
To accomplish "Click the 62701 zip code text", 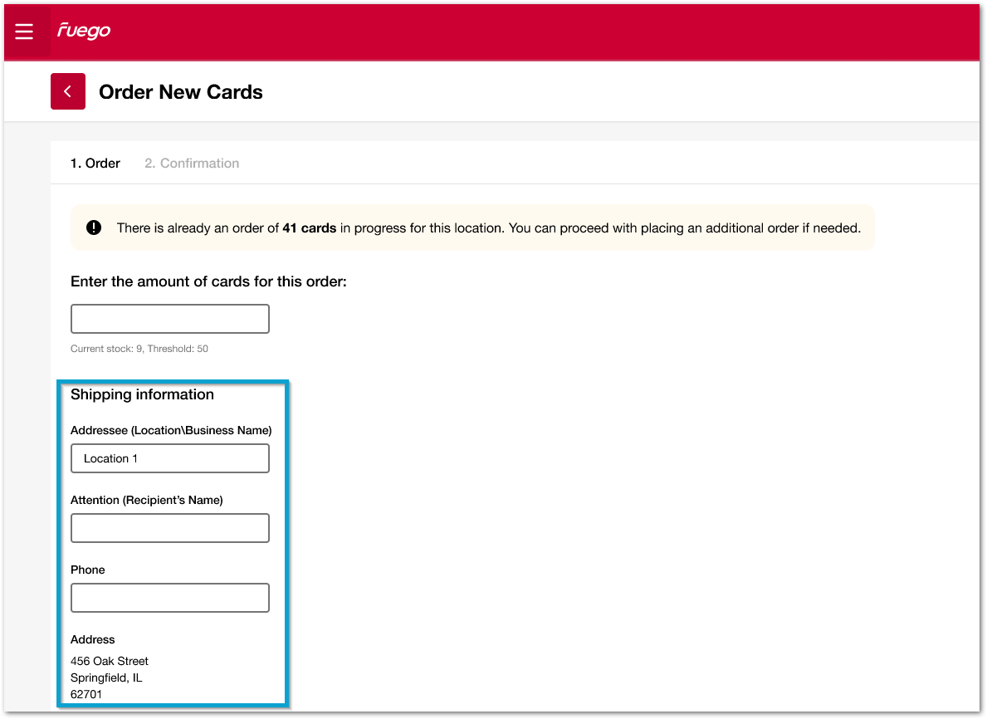I will (86, 694).
